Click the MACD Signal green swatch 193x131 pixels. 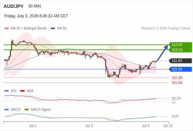click(x=26, y=110)
